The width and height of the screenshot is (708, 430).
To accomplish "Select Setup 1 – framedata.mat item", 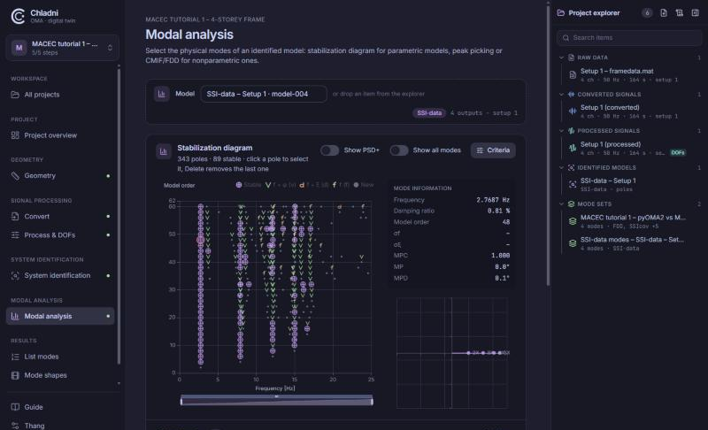I will point(632,75).
